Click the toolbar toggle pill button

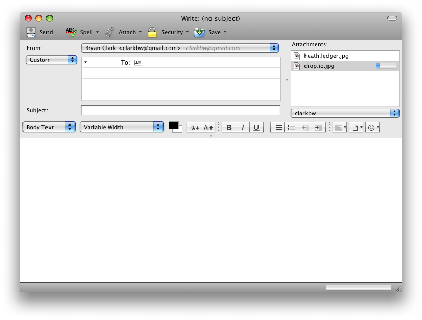(392, 18)
